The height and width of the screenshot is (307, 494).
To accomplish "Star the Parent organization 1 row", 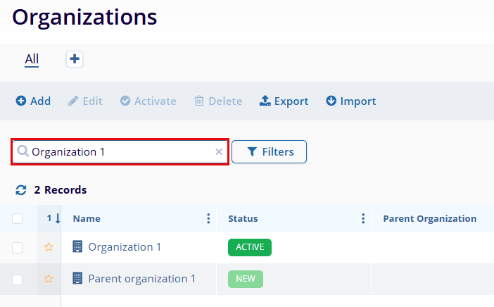I will coord(49,279).
